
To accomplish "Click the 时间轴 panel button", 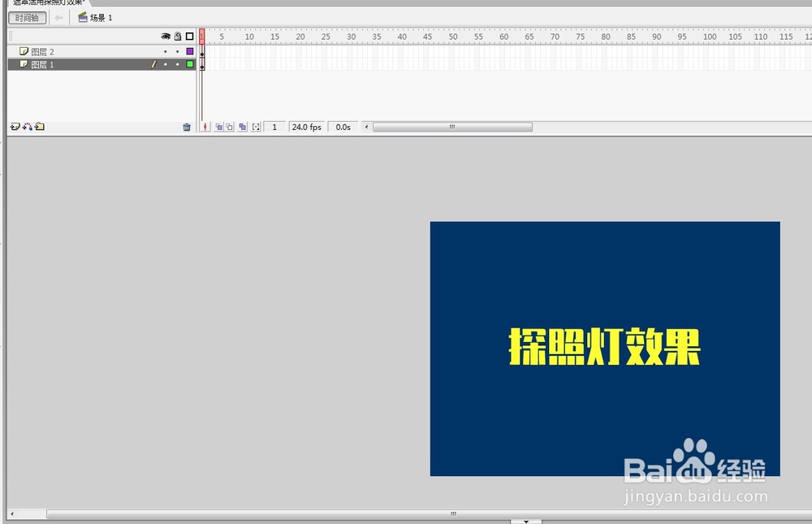I will point(26,17).
